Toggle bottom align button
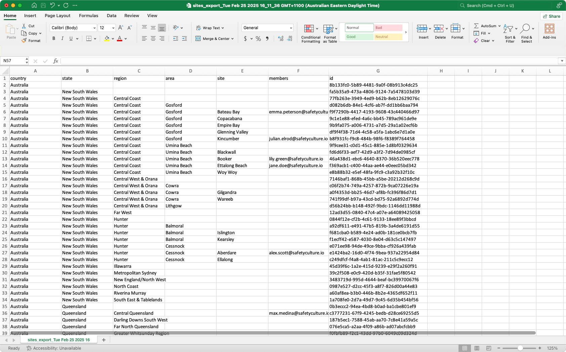The image size is (566, 352). pos(162,28)
